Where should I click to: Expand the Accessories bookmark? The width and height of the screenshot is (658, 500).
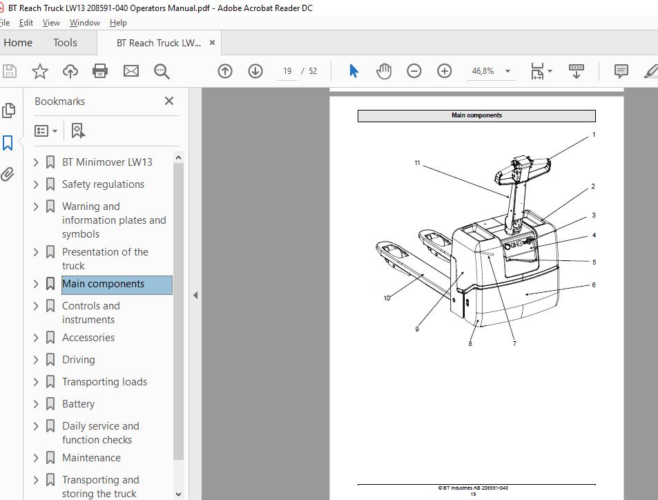[x=36, y=338]
